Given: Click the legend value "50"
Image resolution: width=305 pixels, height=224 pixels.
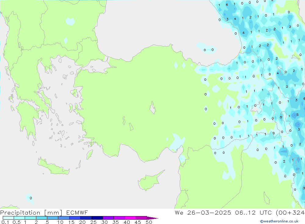Looking at the screenshot, I should tap(149, 222).
